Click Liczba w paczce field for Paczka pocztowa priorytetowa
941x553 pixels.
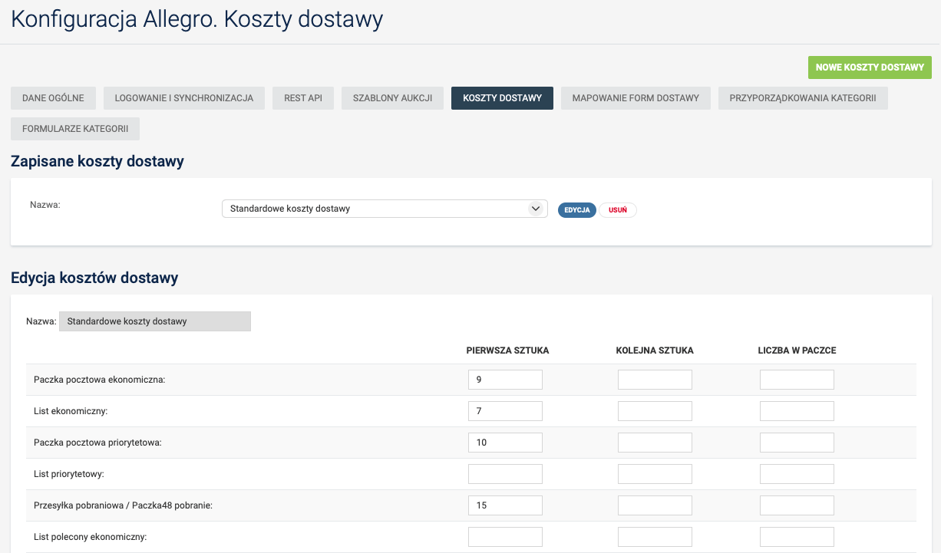click(797, 443)
